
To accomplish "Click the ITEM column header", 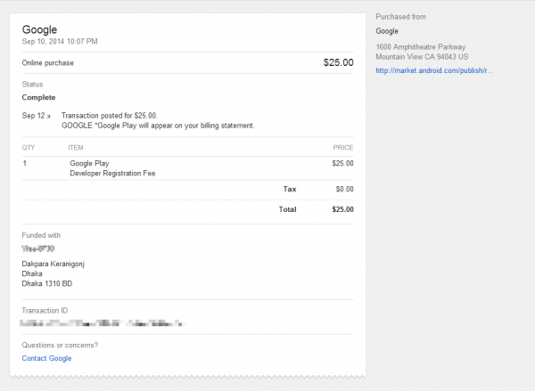I will (76, 147).
